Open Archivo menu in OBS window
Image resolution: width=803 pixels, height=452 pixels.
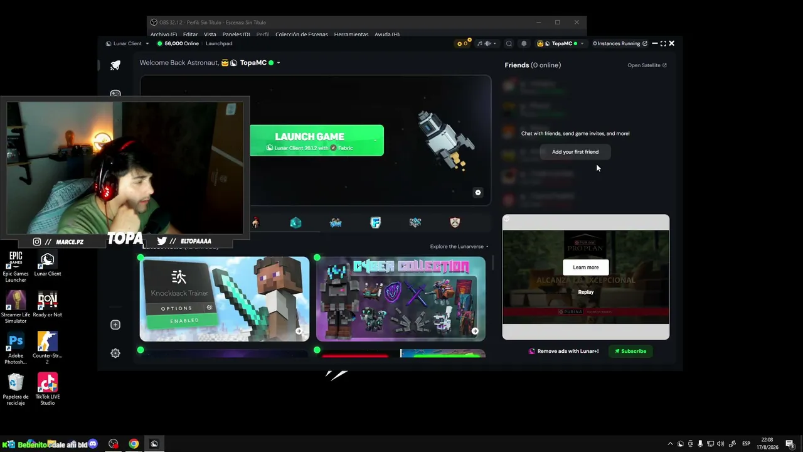coord(164,35)
